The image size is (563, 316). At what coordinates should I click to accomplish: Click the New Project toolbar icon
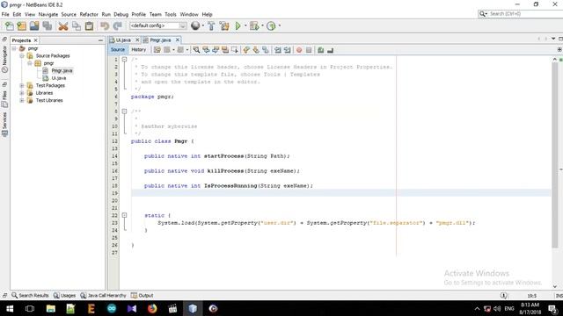21,25
